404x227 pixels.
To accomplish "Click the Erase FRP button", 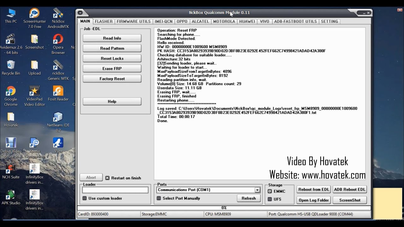I will click(x=112, y=68).
